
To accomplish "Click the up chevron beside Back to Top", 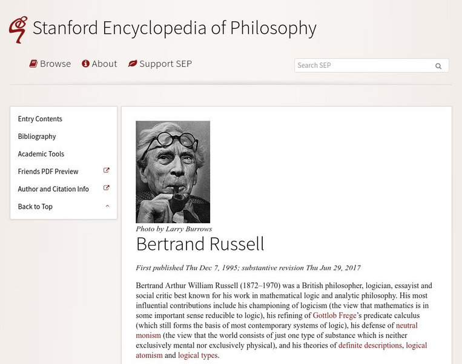I will click(x=107, y=206).
